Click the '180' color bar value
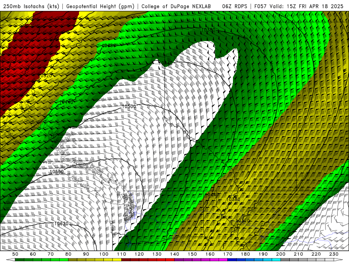Image resolution: width=349 pixels, height=262 pixels. (x=245, y=254)
